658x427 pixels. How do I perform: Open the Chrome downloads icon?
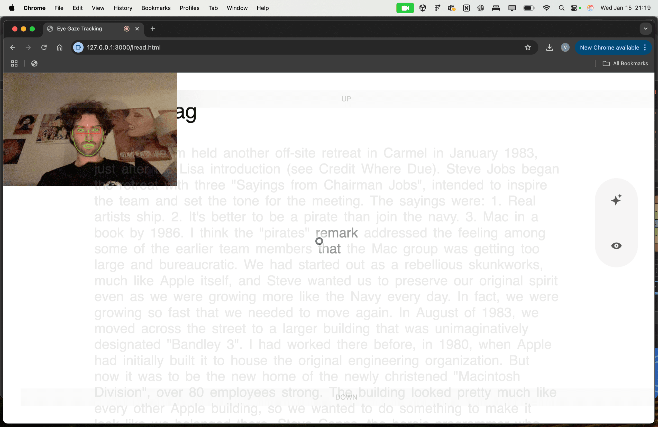(550, 48)
